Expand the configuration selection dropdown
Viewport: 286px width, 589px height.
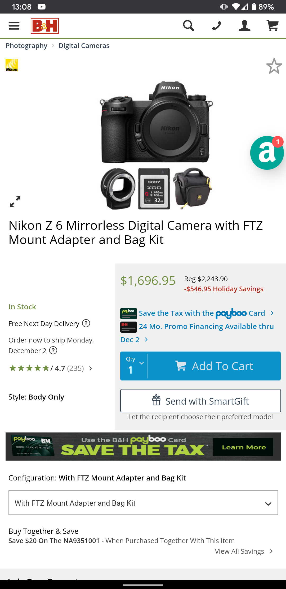coord(143,502)
